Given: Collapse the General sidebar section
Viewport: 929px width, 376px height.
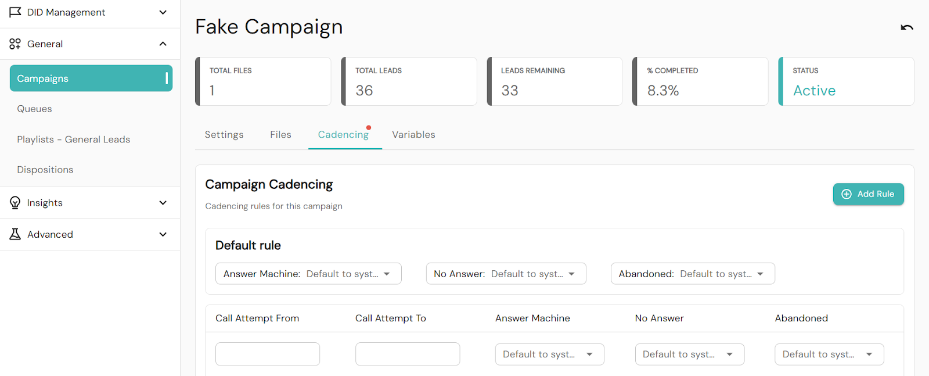Looking at the screenshot, I should coord(163,44).
